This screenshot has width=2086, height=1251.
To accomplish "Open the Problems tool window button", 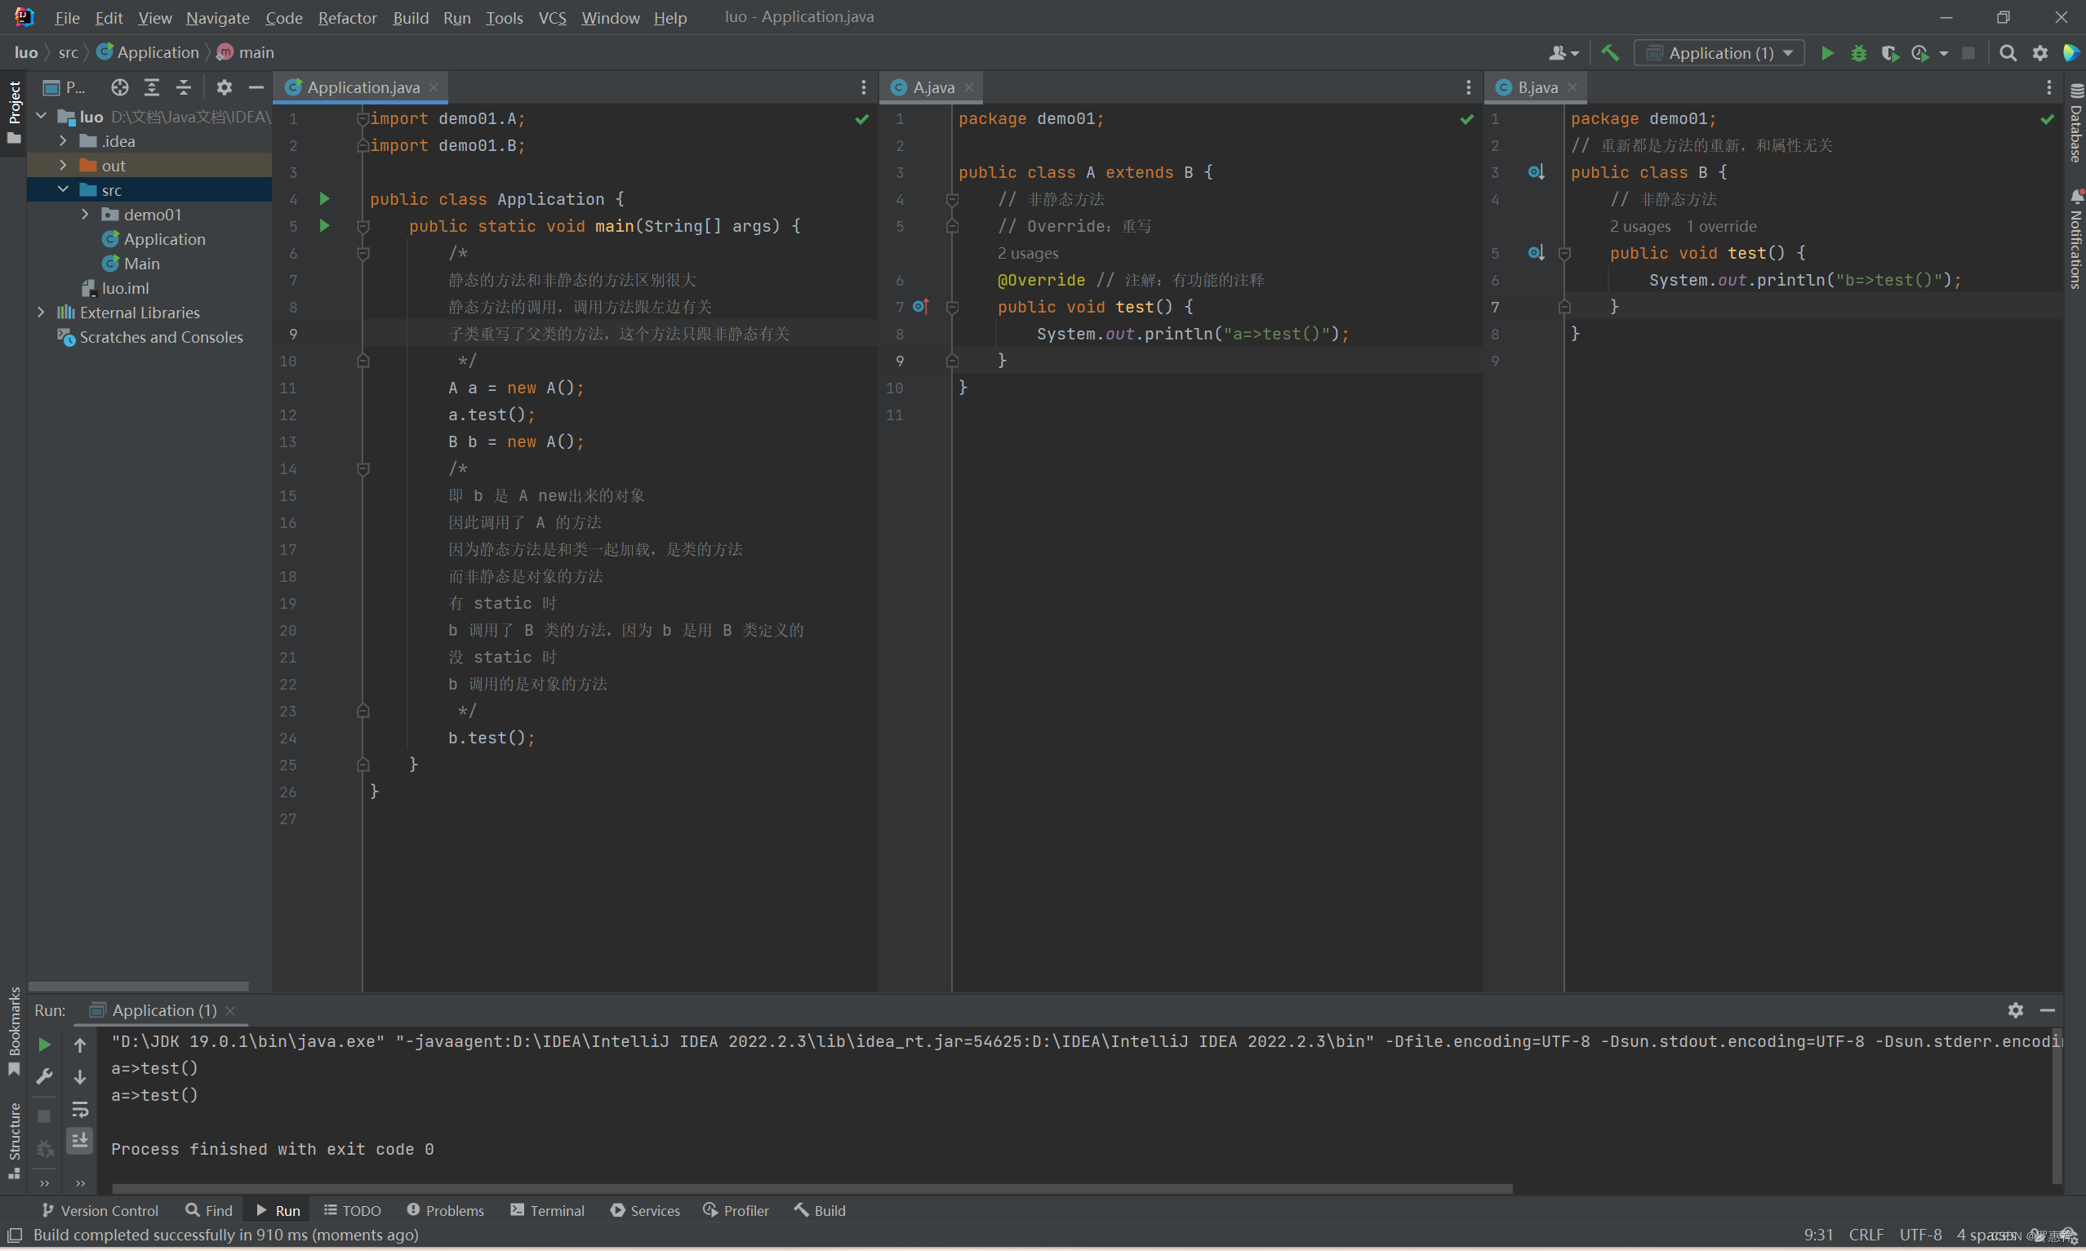I will [x=445, y=1210].
